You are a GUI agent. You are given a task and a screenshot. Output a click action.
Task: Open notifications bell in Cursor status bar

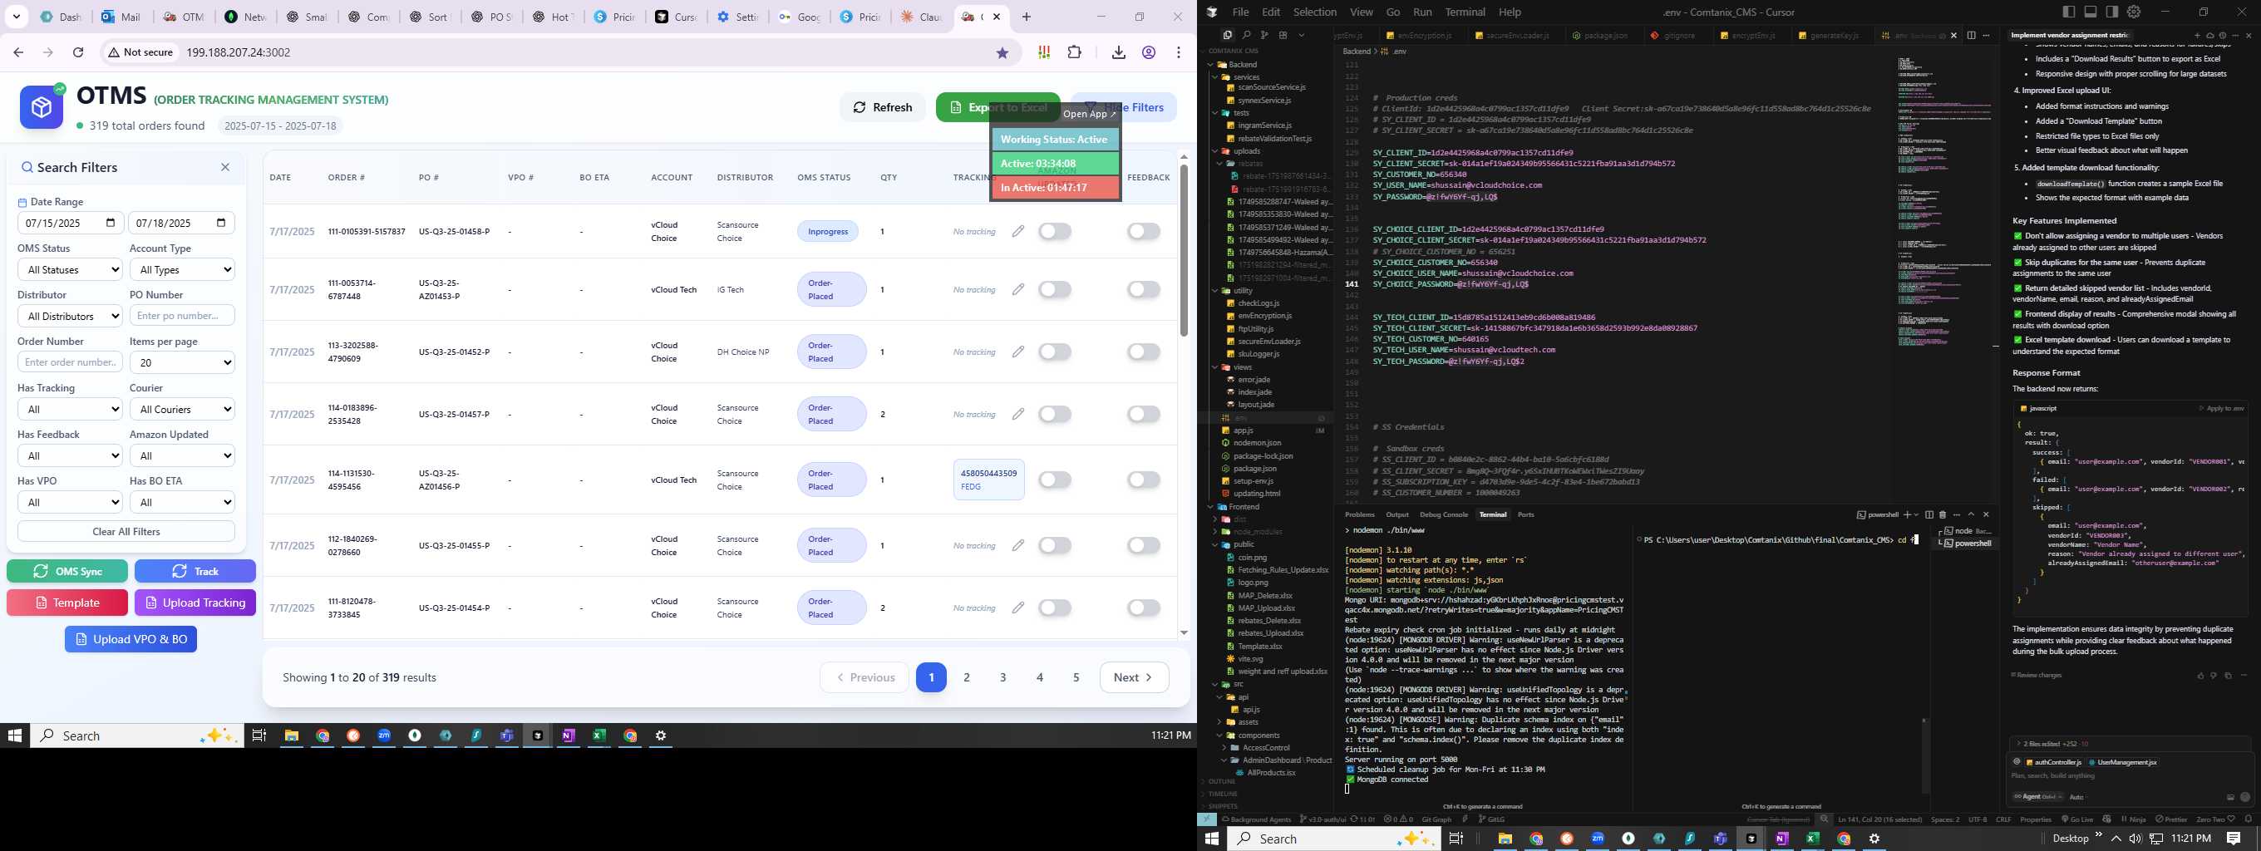pyautogui.click(x=2248, y=819)
